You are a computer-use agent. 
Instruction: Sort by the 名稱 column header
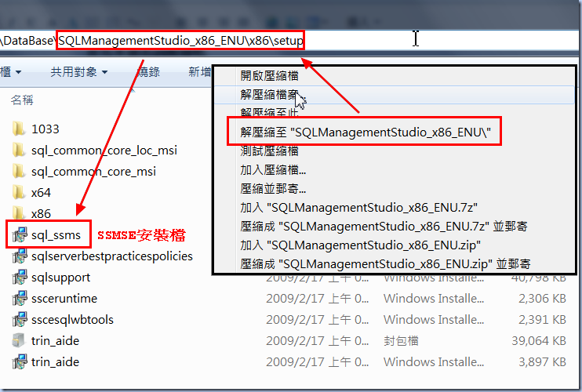[x=22, y=100]
